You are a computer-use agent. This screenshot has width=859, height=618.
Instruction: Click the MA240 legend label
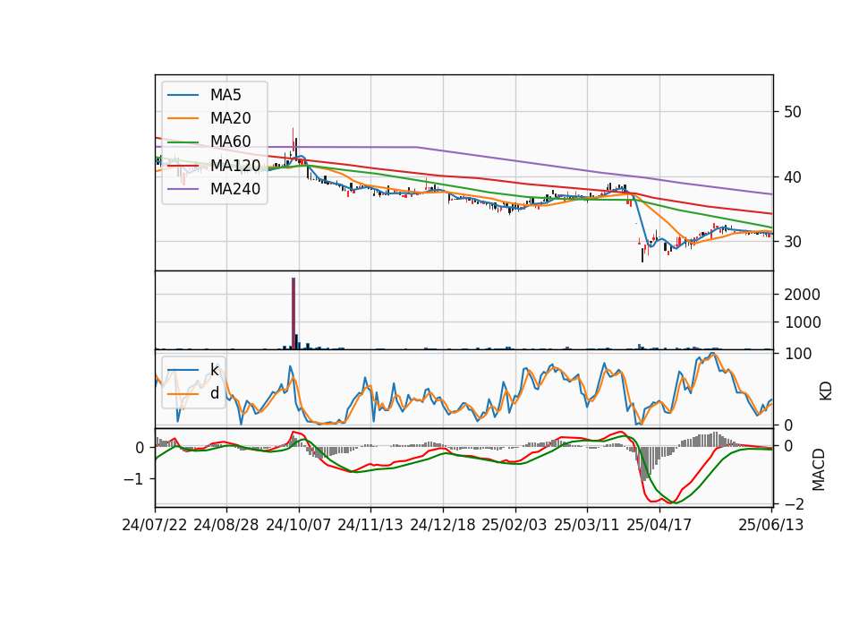coord(235,189)
